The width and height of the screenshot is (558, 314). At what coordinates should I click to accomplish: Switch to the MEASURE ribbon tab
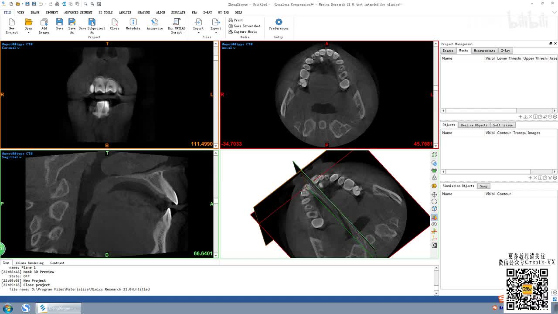coord(143,13)
